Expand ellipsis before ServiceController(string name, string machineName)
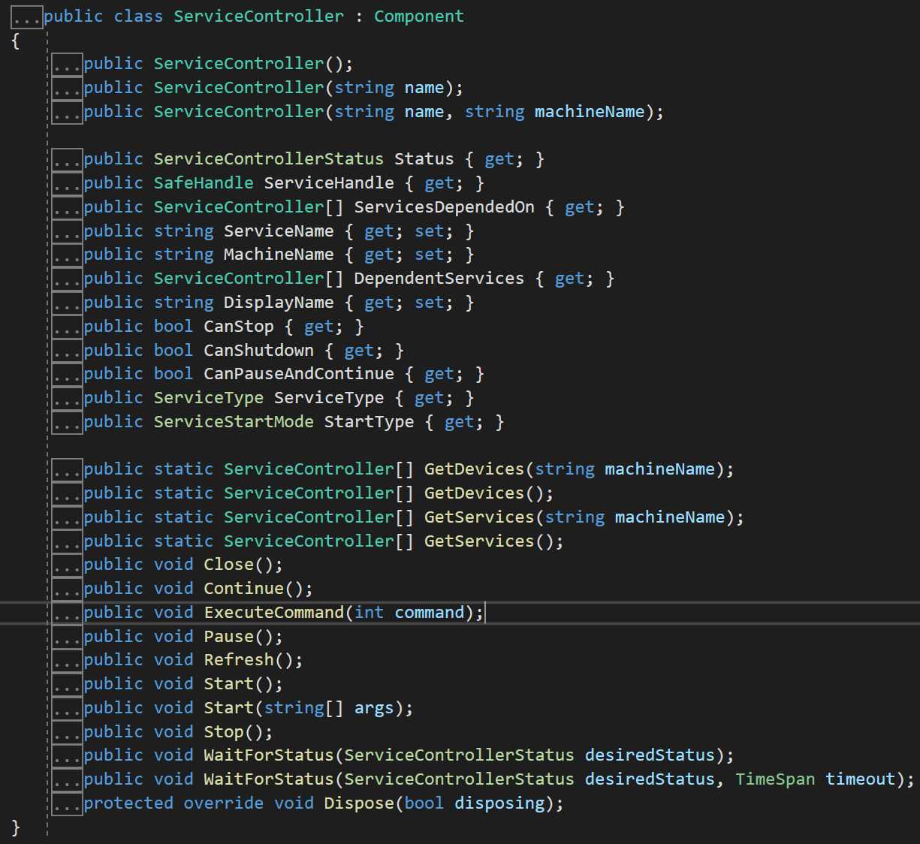Viewport: 920px width, 844px height. pyautogui.click(x=68, y=113)
